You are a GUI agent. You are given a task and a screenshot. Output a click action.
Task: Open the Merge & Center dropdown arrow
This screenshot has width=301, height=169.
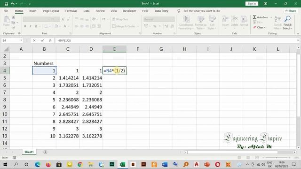(x=138, y=26)
